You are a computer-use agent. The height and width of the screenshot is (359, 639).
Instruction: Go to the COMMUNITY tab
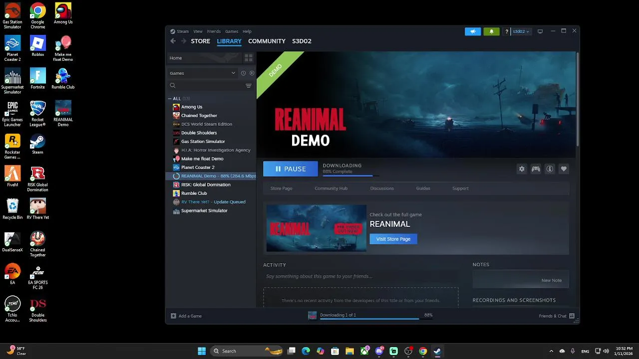pyautogui.click(x=267, y=41)
